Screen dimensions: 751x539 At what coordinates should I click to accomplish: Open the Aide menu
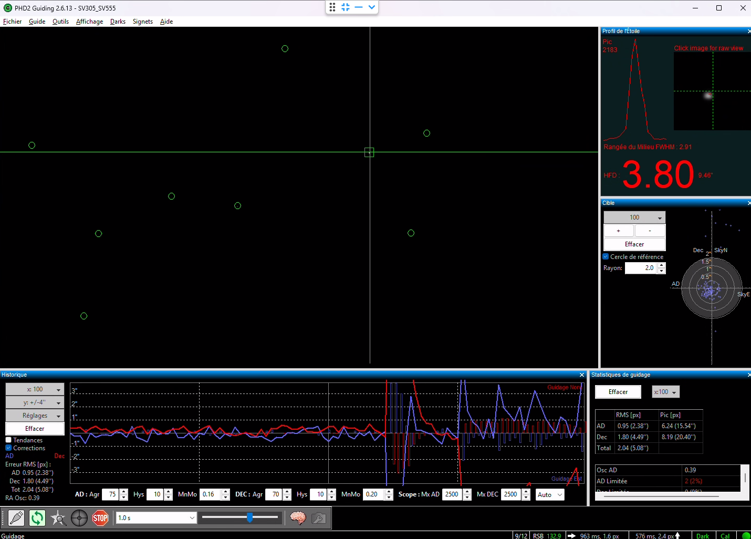(x=166, y=22)
